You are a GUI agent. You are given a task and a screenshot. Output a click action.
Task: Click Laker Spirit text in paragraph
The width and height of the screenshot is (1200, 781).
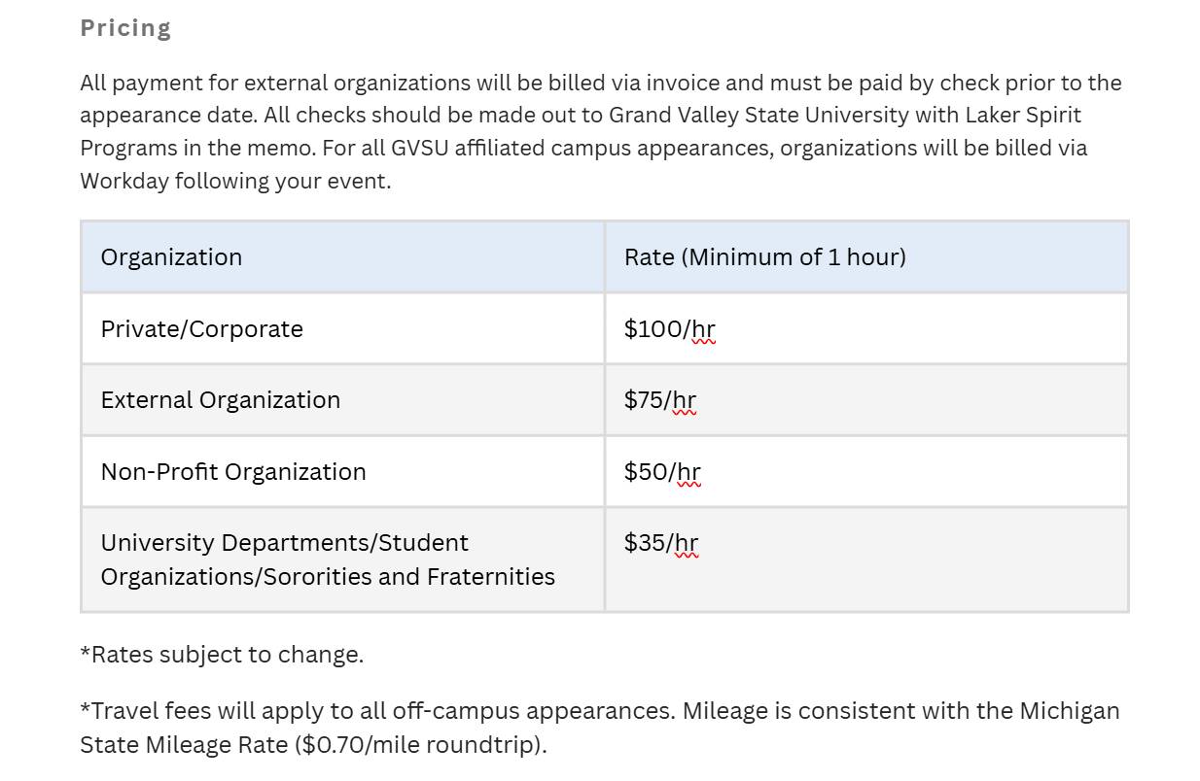1023,116
